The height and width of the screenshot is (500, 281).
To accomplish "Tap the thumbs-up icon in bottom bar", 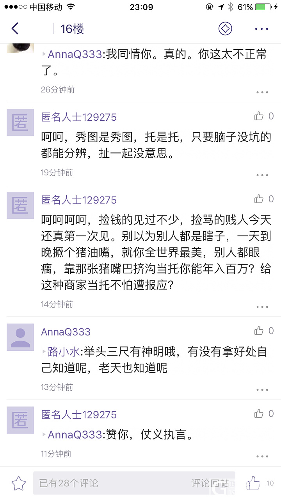I will click(253, 483).
